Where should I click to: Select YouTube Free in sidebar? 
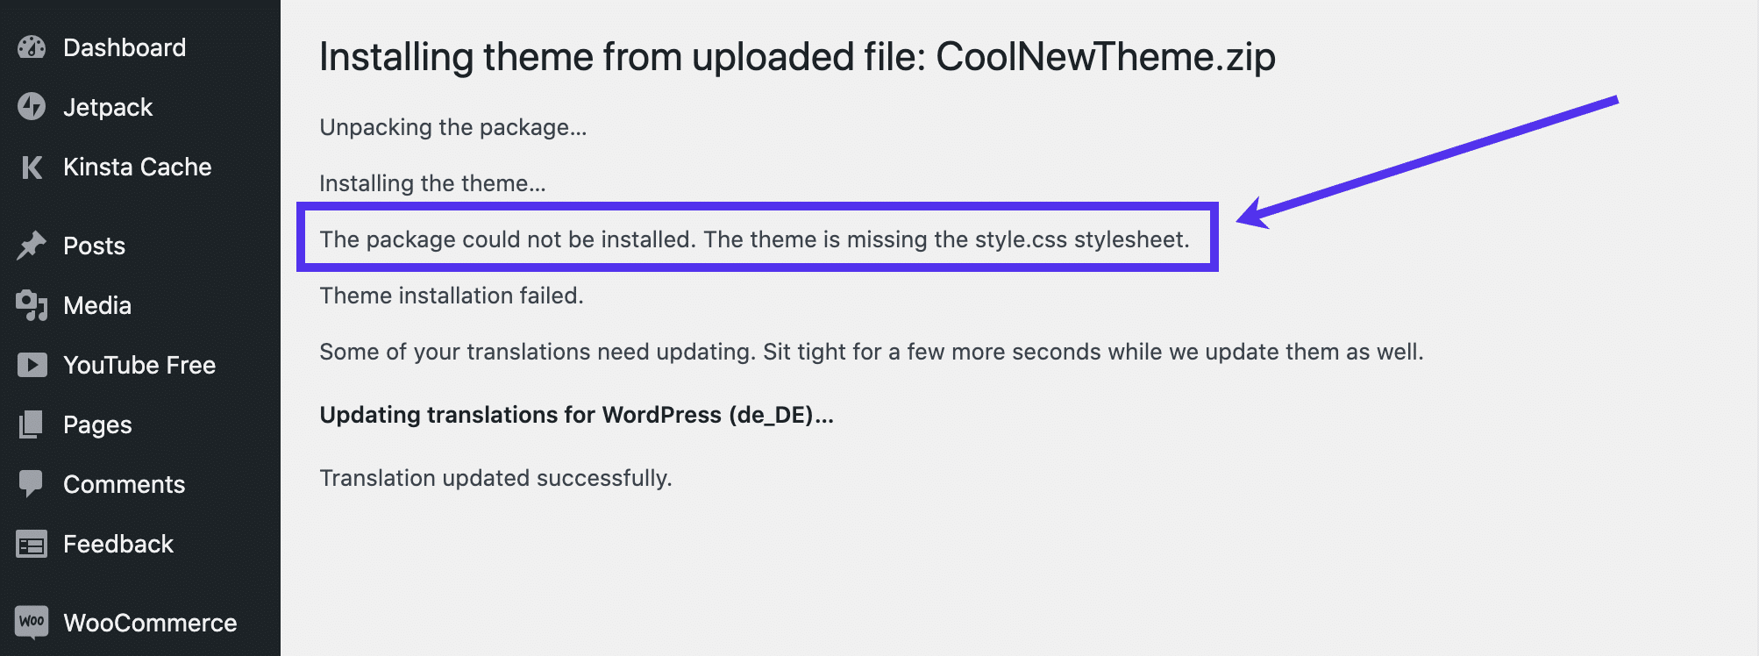click(x=139, y=365)
